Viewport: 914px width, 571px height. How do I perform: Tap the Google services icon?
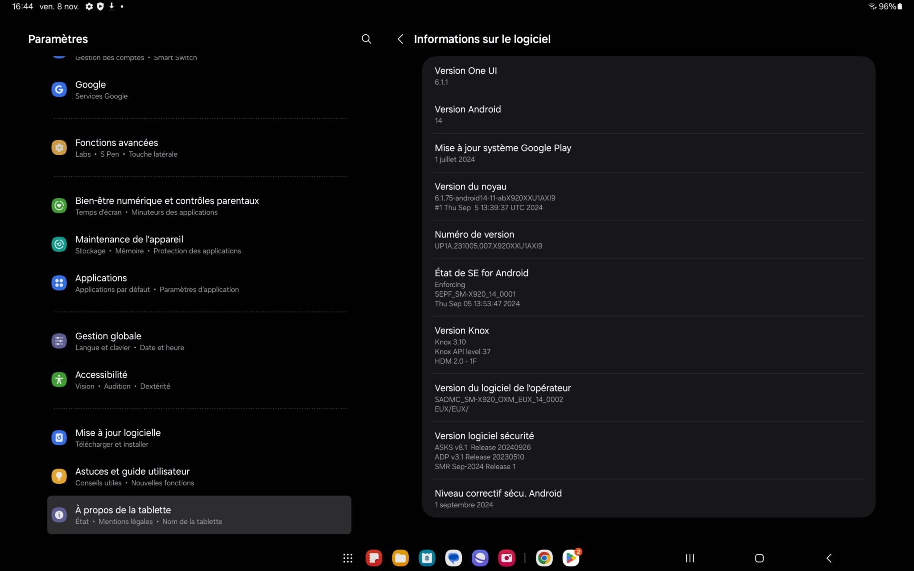59,90
